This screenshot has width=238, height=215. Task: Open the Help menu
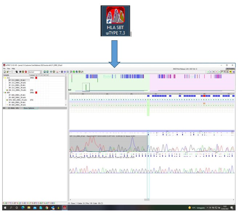click(x=13, y=69)
